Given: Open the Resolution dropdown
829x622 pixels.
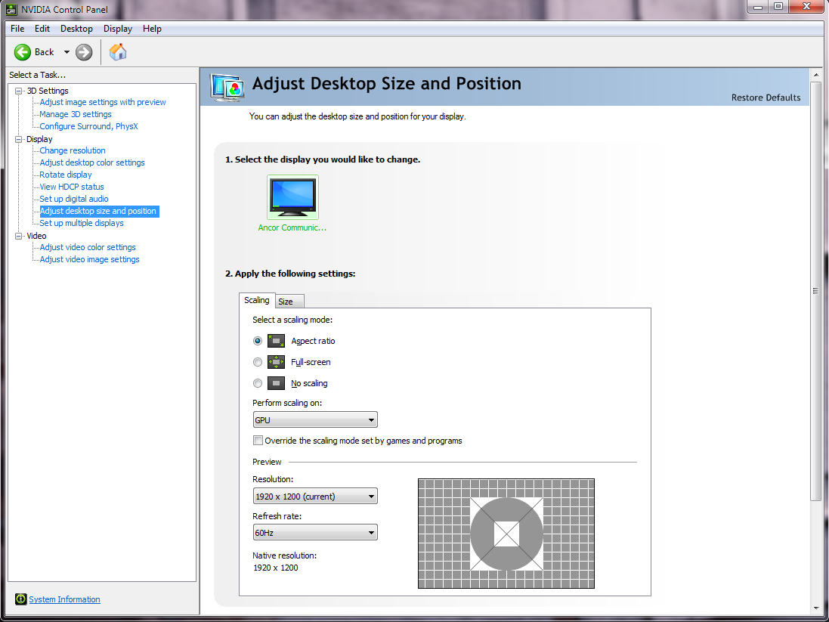Looking at the screenshot, I should [315, 496].
